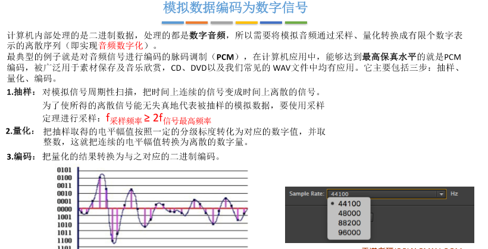
Task: Click the red sampling theorem formula
Action: coord(159,119)
